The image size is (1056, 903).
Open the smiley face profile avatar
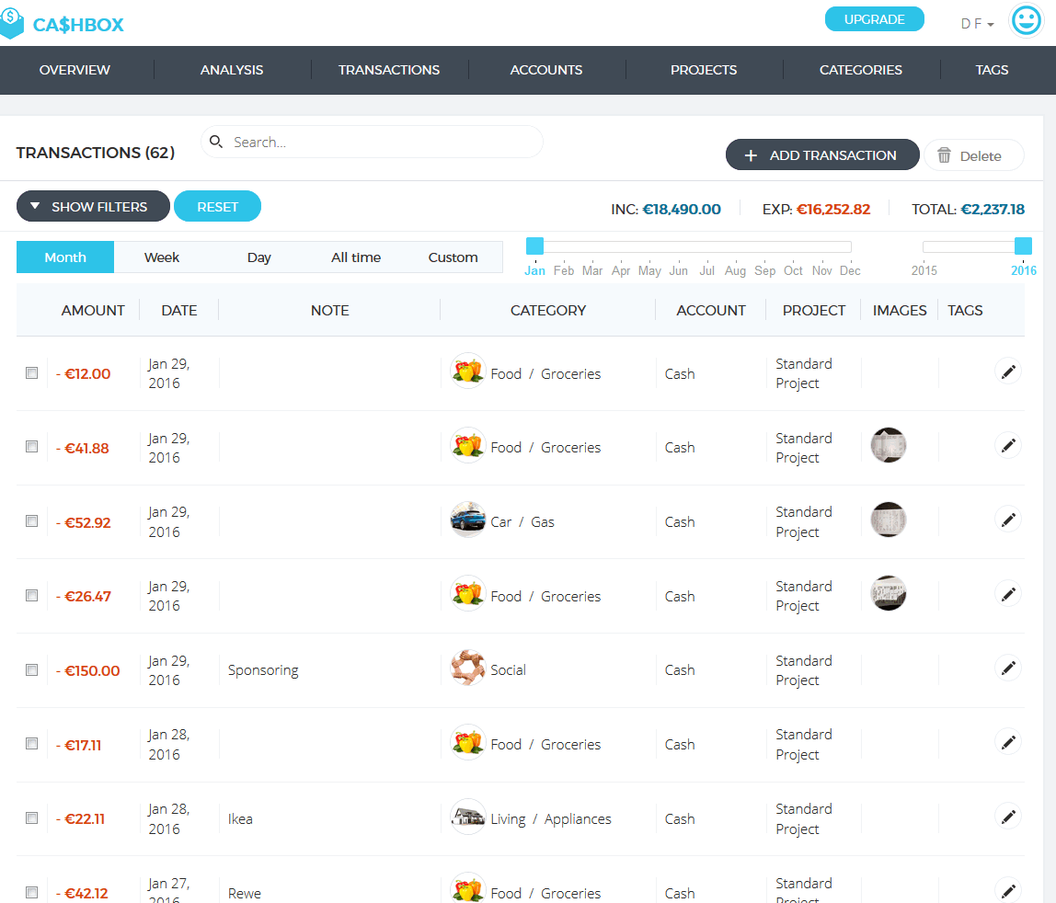pos(1026,20)
